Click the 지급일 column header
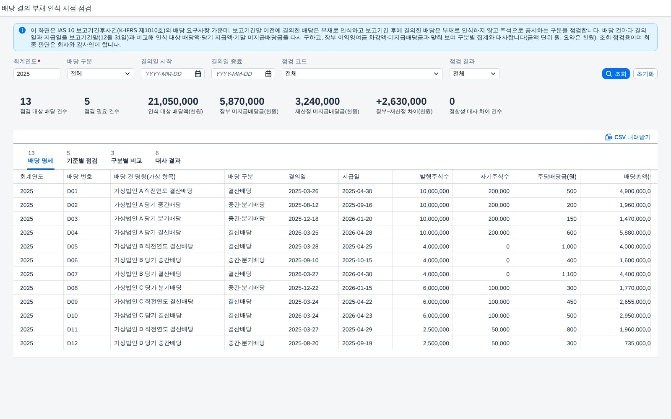 [x=365, y=177]
